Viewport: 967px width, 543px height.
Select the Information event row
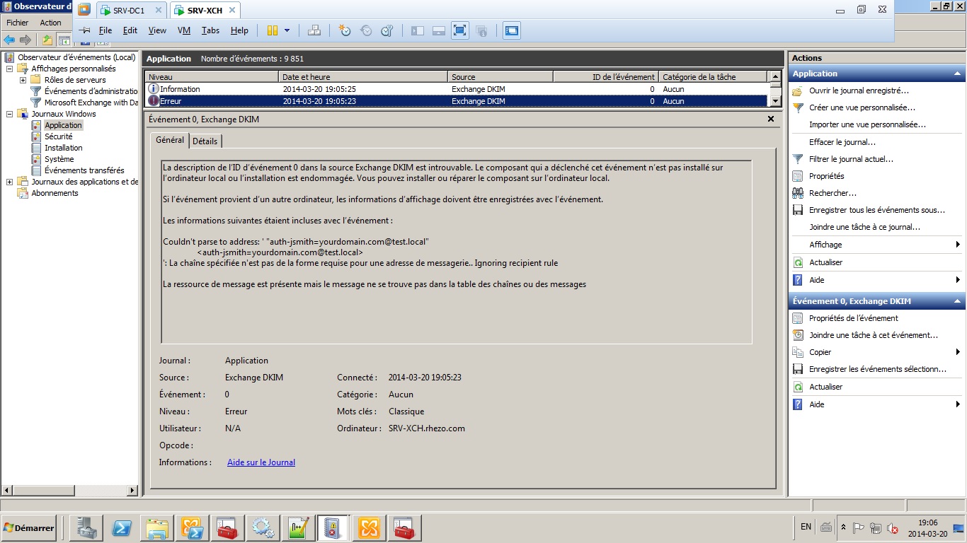coord(456,89)
